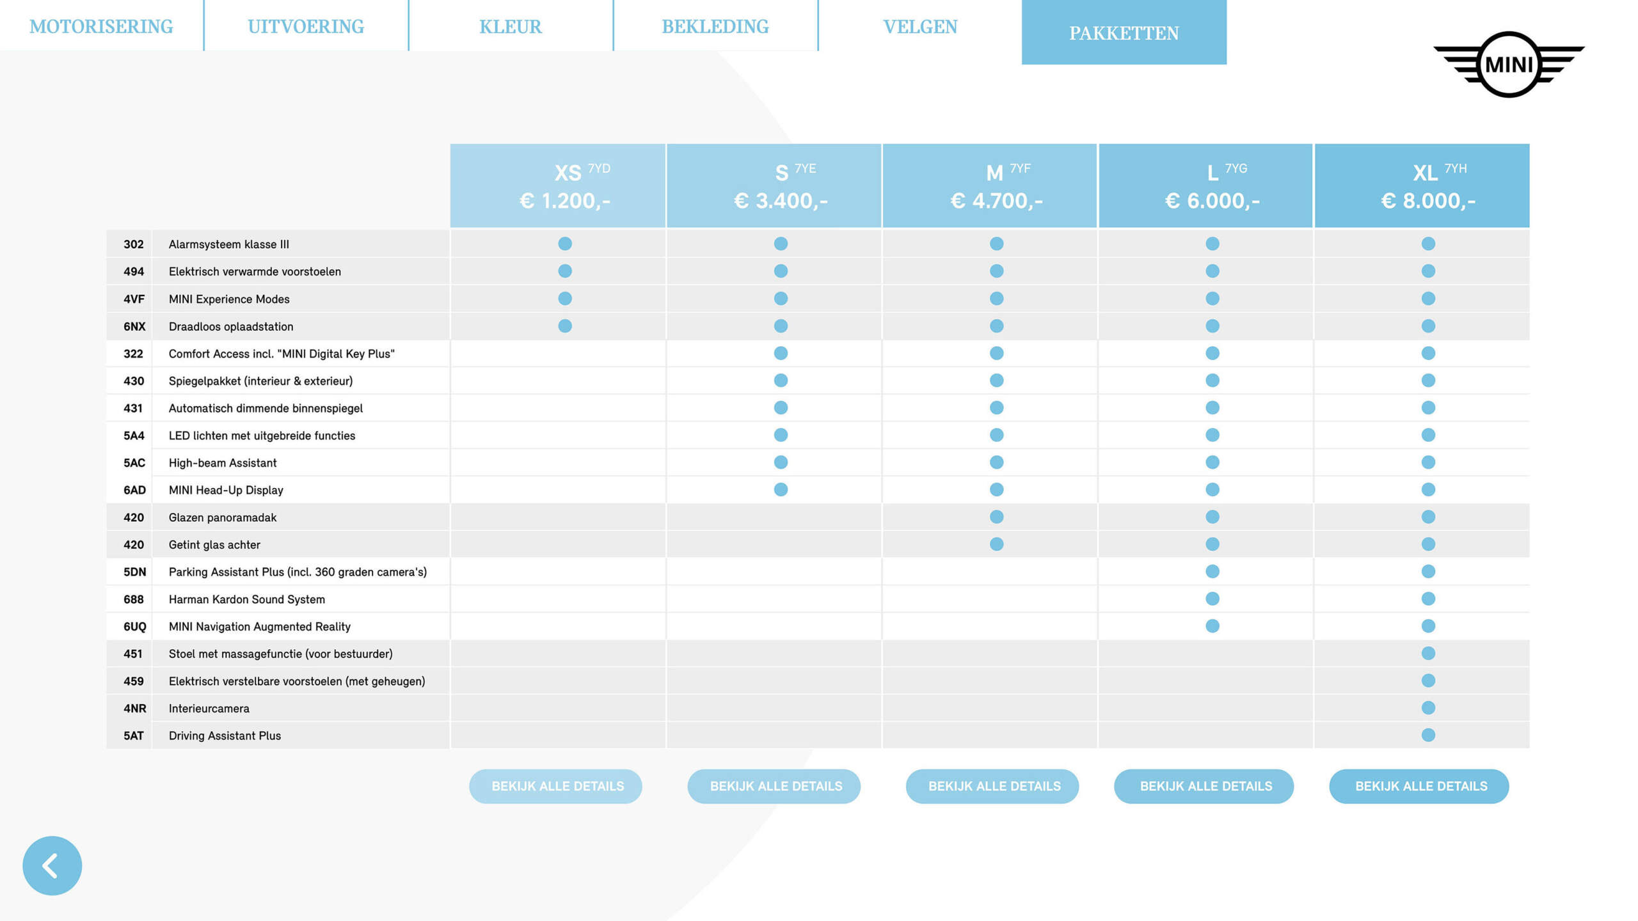
Task: Click the text 'Automatisch dimmende binnenspiegel'
Action: (x=266, y=409)
